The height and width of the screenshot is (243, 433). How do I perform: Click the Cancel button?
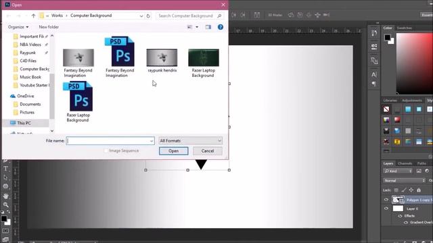(208, 151)
